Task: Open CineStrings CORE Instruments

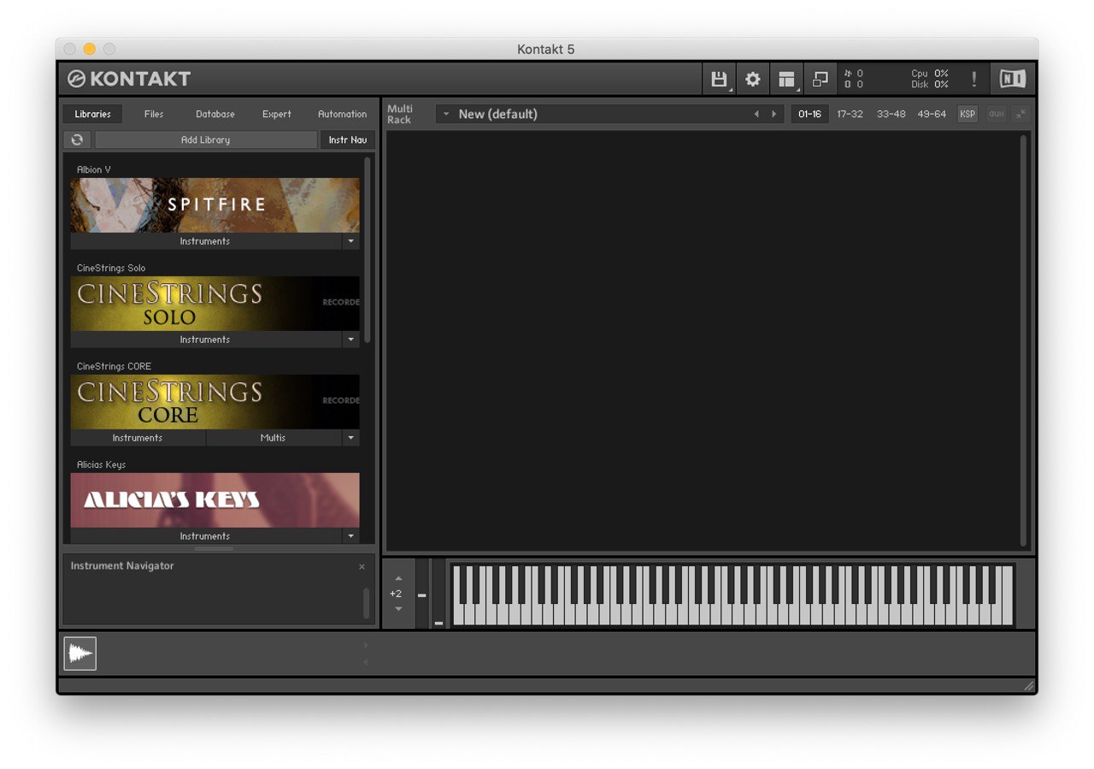Action: tap(138, 438)
